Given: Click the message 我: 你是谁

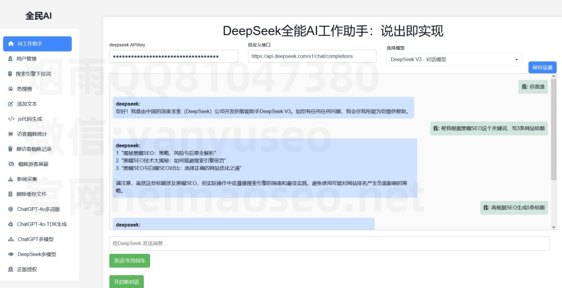Looking at the screenshot, I should 533,86.
